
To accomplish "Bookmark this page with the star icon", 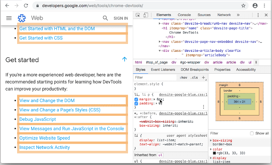I will pos(243,6).
